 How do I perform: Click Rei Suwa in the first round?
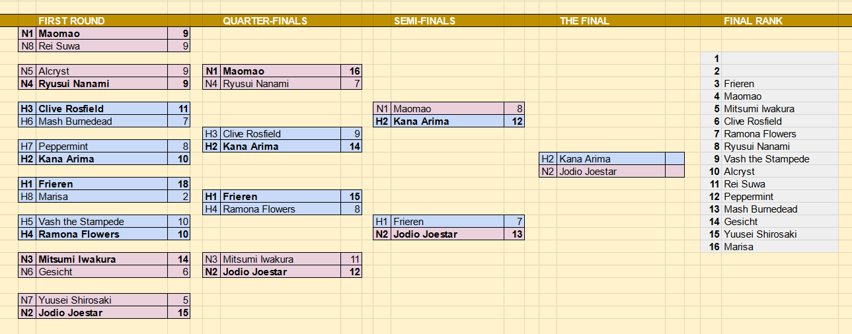102,46
